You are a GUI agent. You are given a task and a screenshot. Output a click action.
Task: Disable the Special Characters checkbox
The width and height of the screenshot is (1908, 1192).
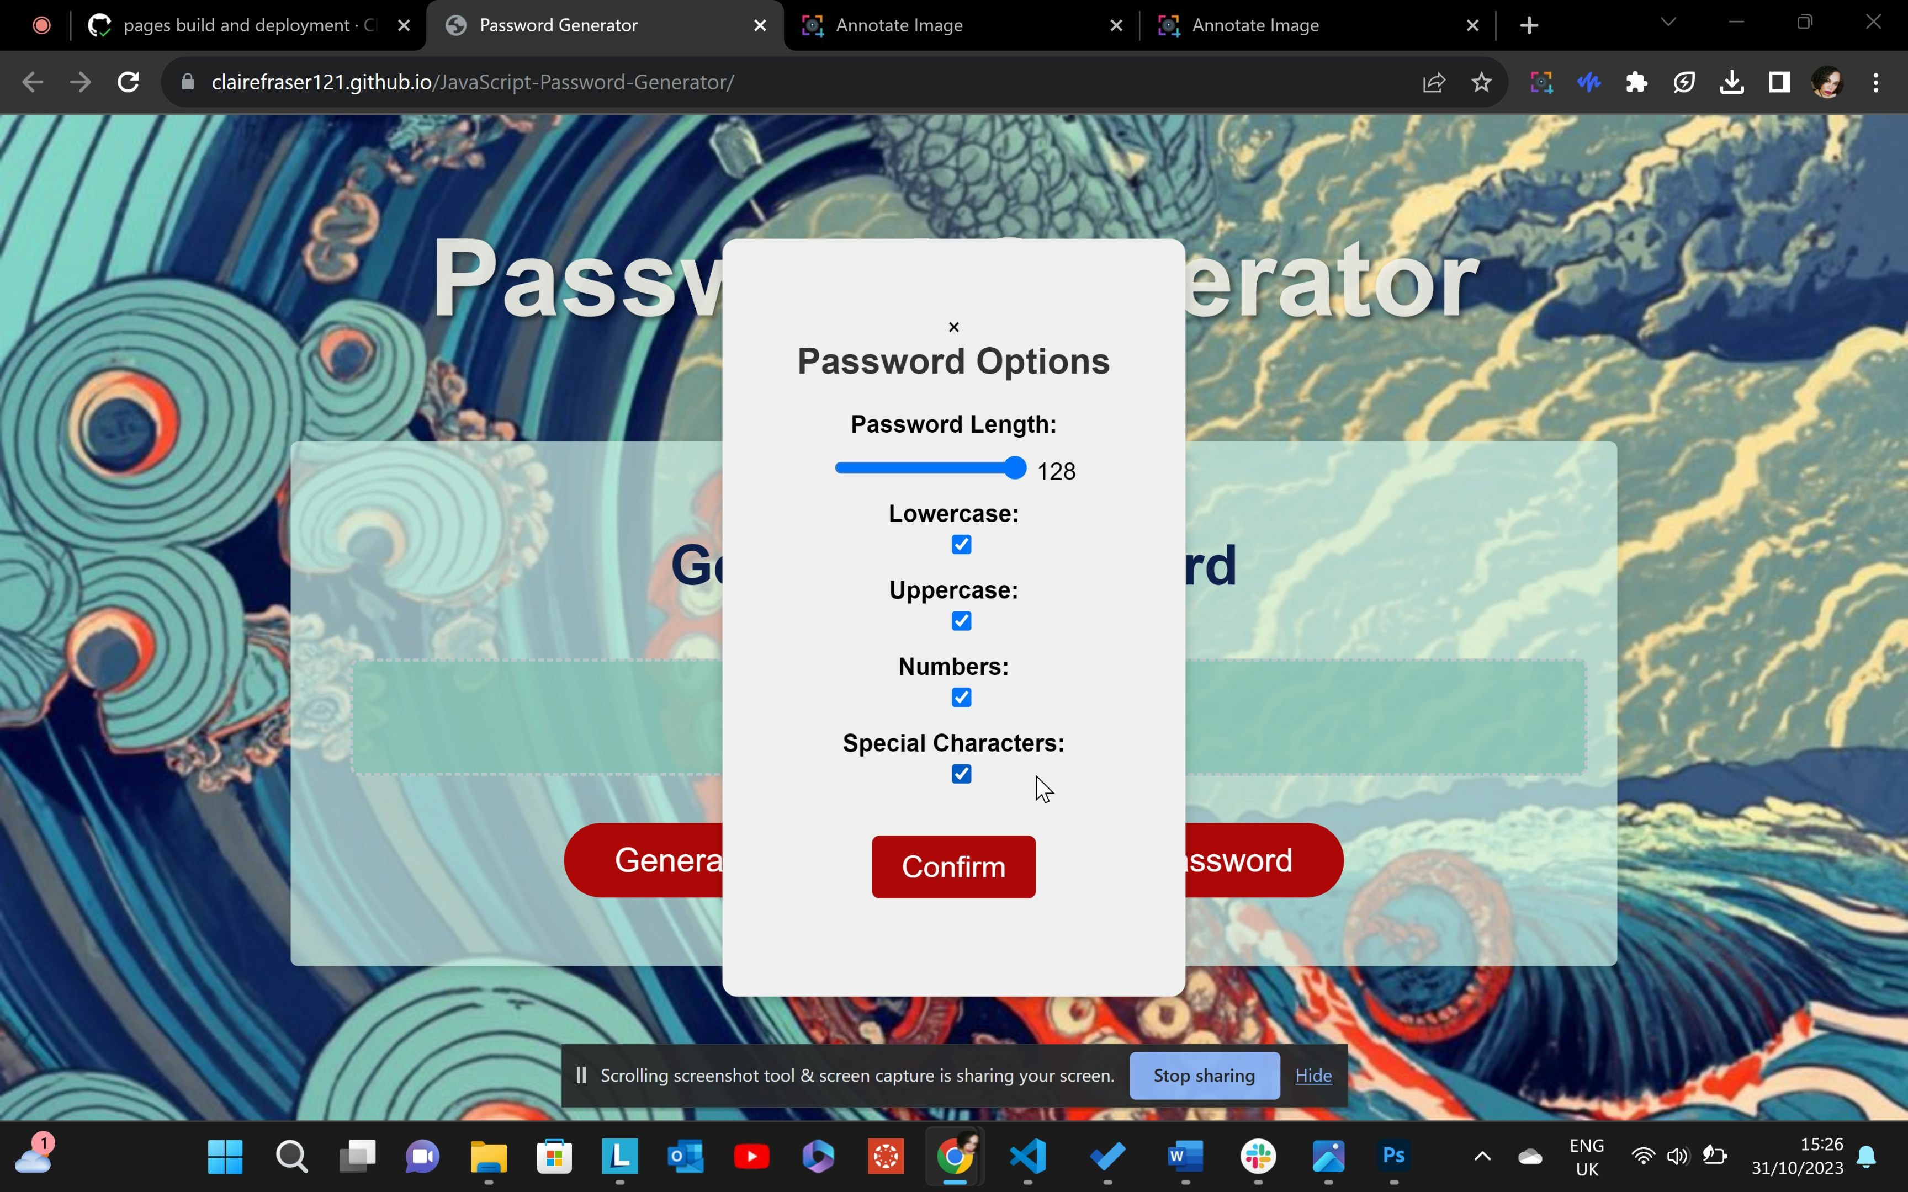(x=962, y=773)
